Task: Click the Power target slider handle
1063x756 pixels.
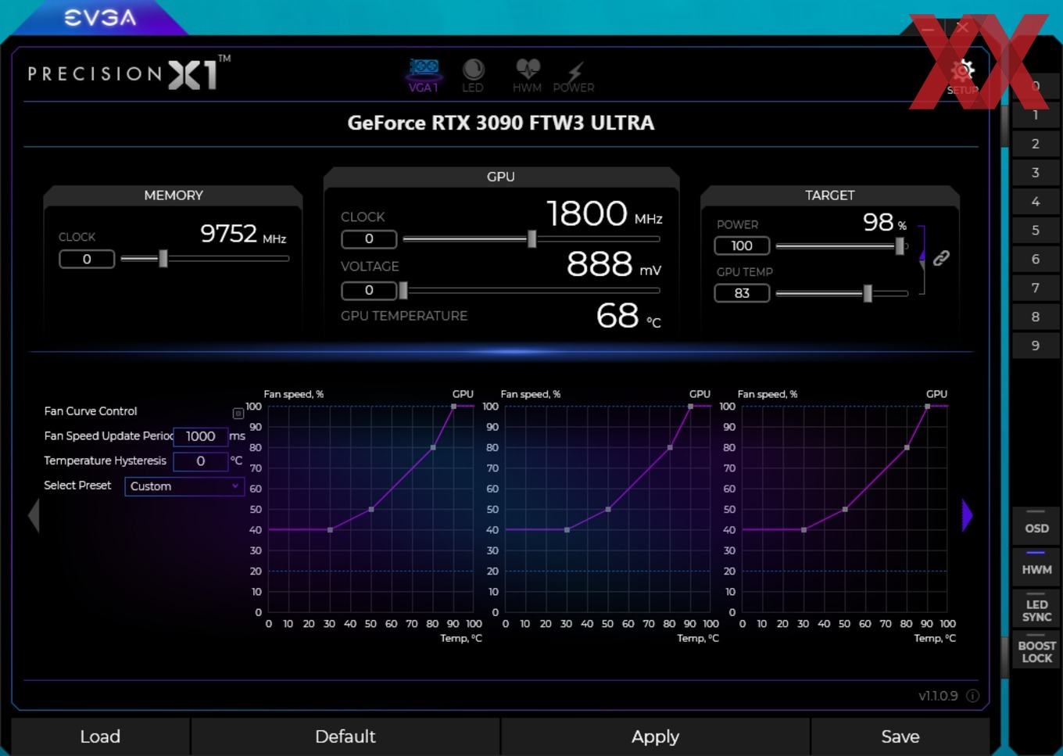Action: pos(900,246)
